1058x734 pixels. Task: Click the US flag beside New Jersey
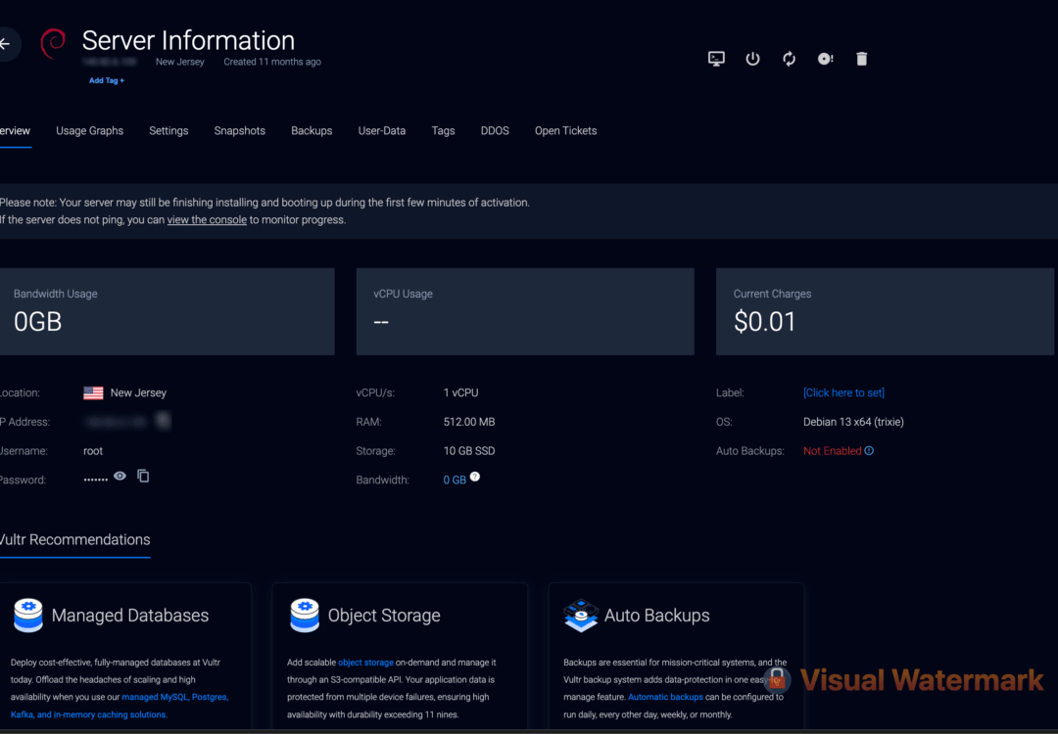coord(93,393)
